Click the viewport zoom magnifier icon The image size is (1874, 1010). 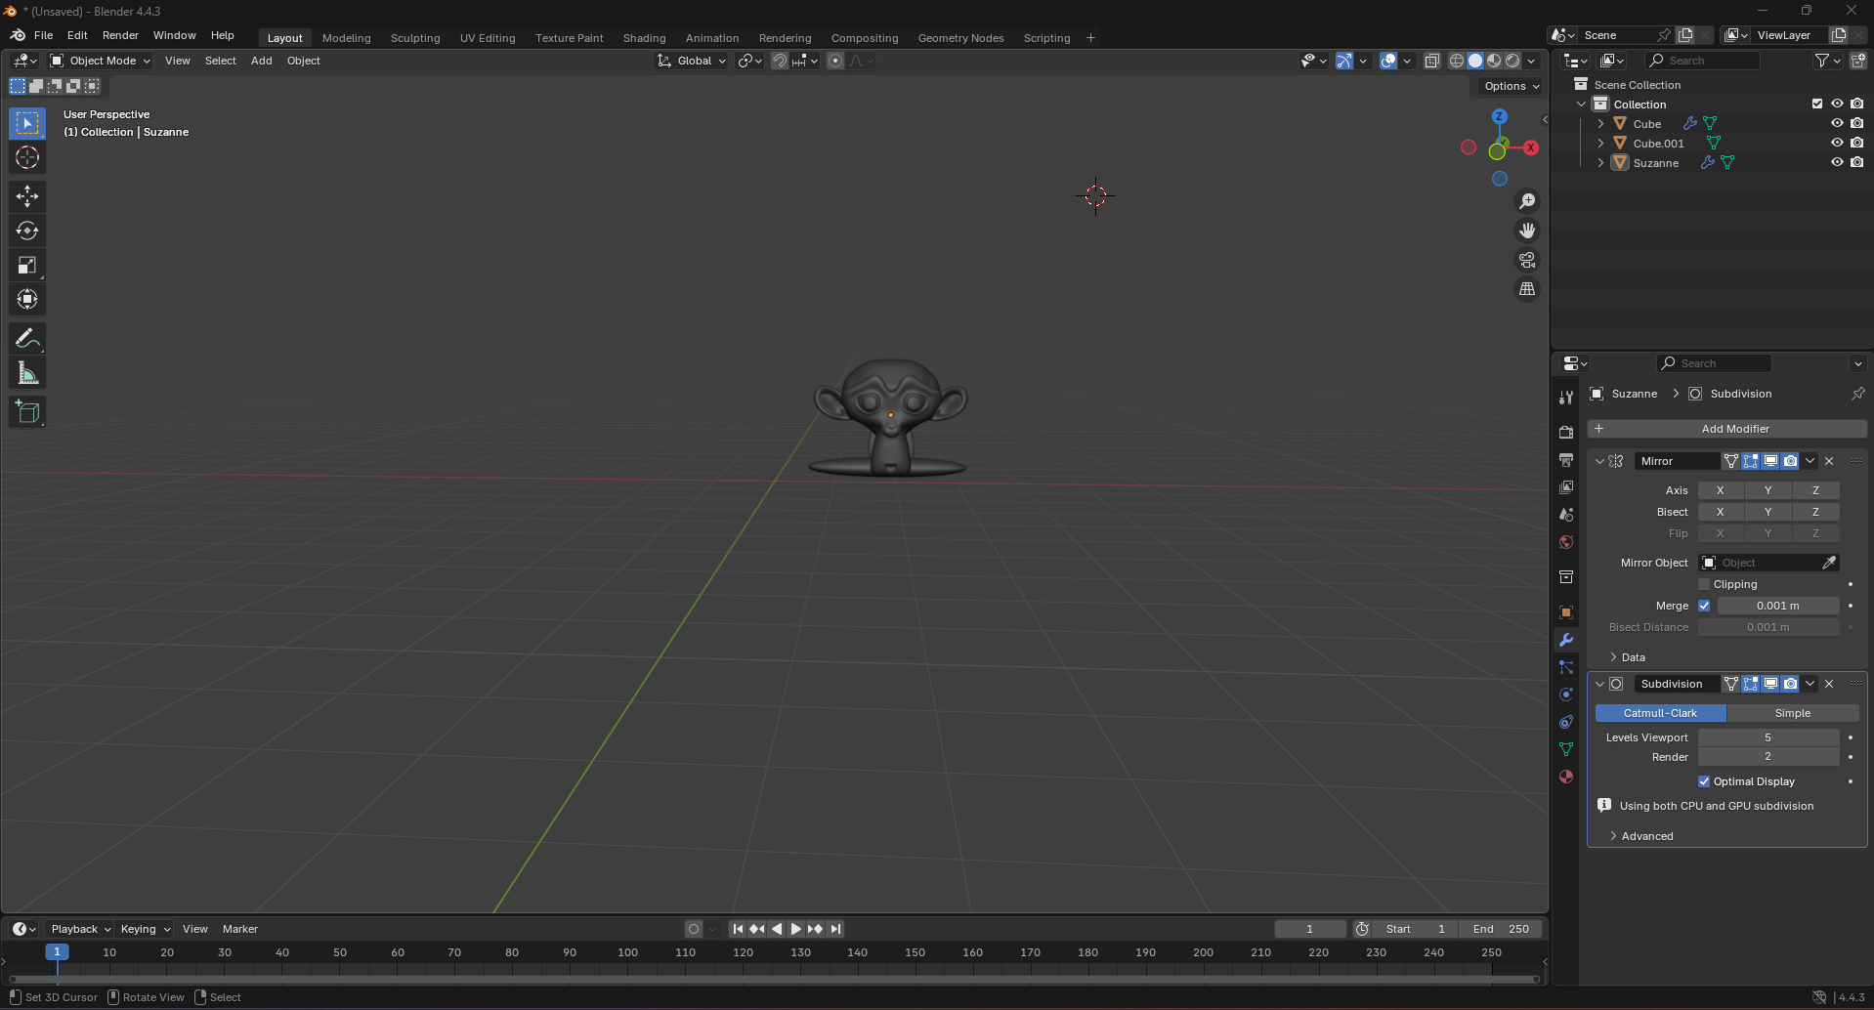click(x=1527, y=201)
